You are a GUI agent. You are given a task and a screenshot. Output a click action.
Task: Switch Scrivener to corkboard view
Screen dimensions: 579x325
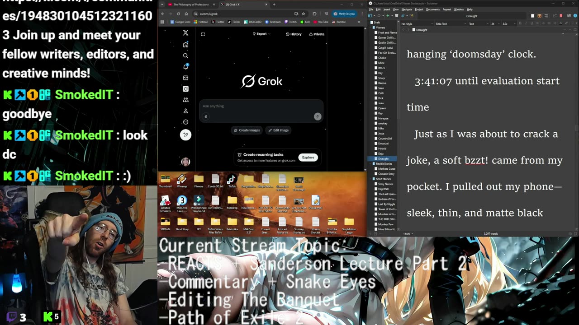coord(539,16)
